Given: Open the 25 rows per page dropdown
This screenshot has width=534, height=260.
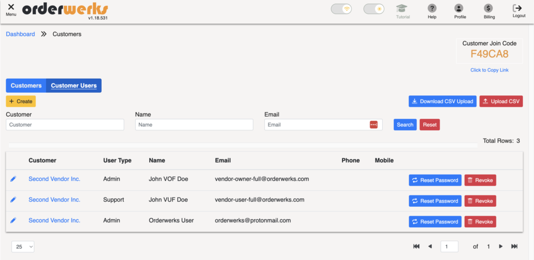Looking at the screenshot, I should 23,247.
